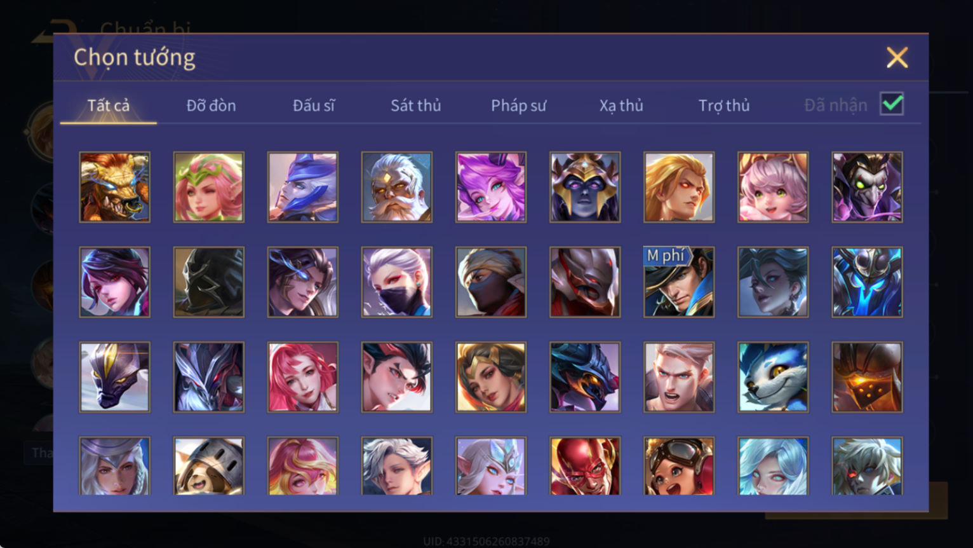This screenshot has width=973, height=548.
Task: Show the Xạ thủ heroes tab
Action: [621, 106]
